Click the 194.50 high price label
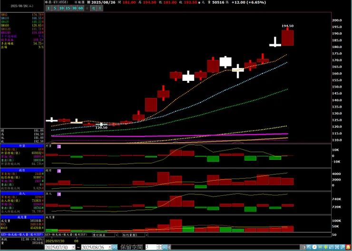This screenshot has width=352, height=251. [288, 26]
